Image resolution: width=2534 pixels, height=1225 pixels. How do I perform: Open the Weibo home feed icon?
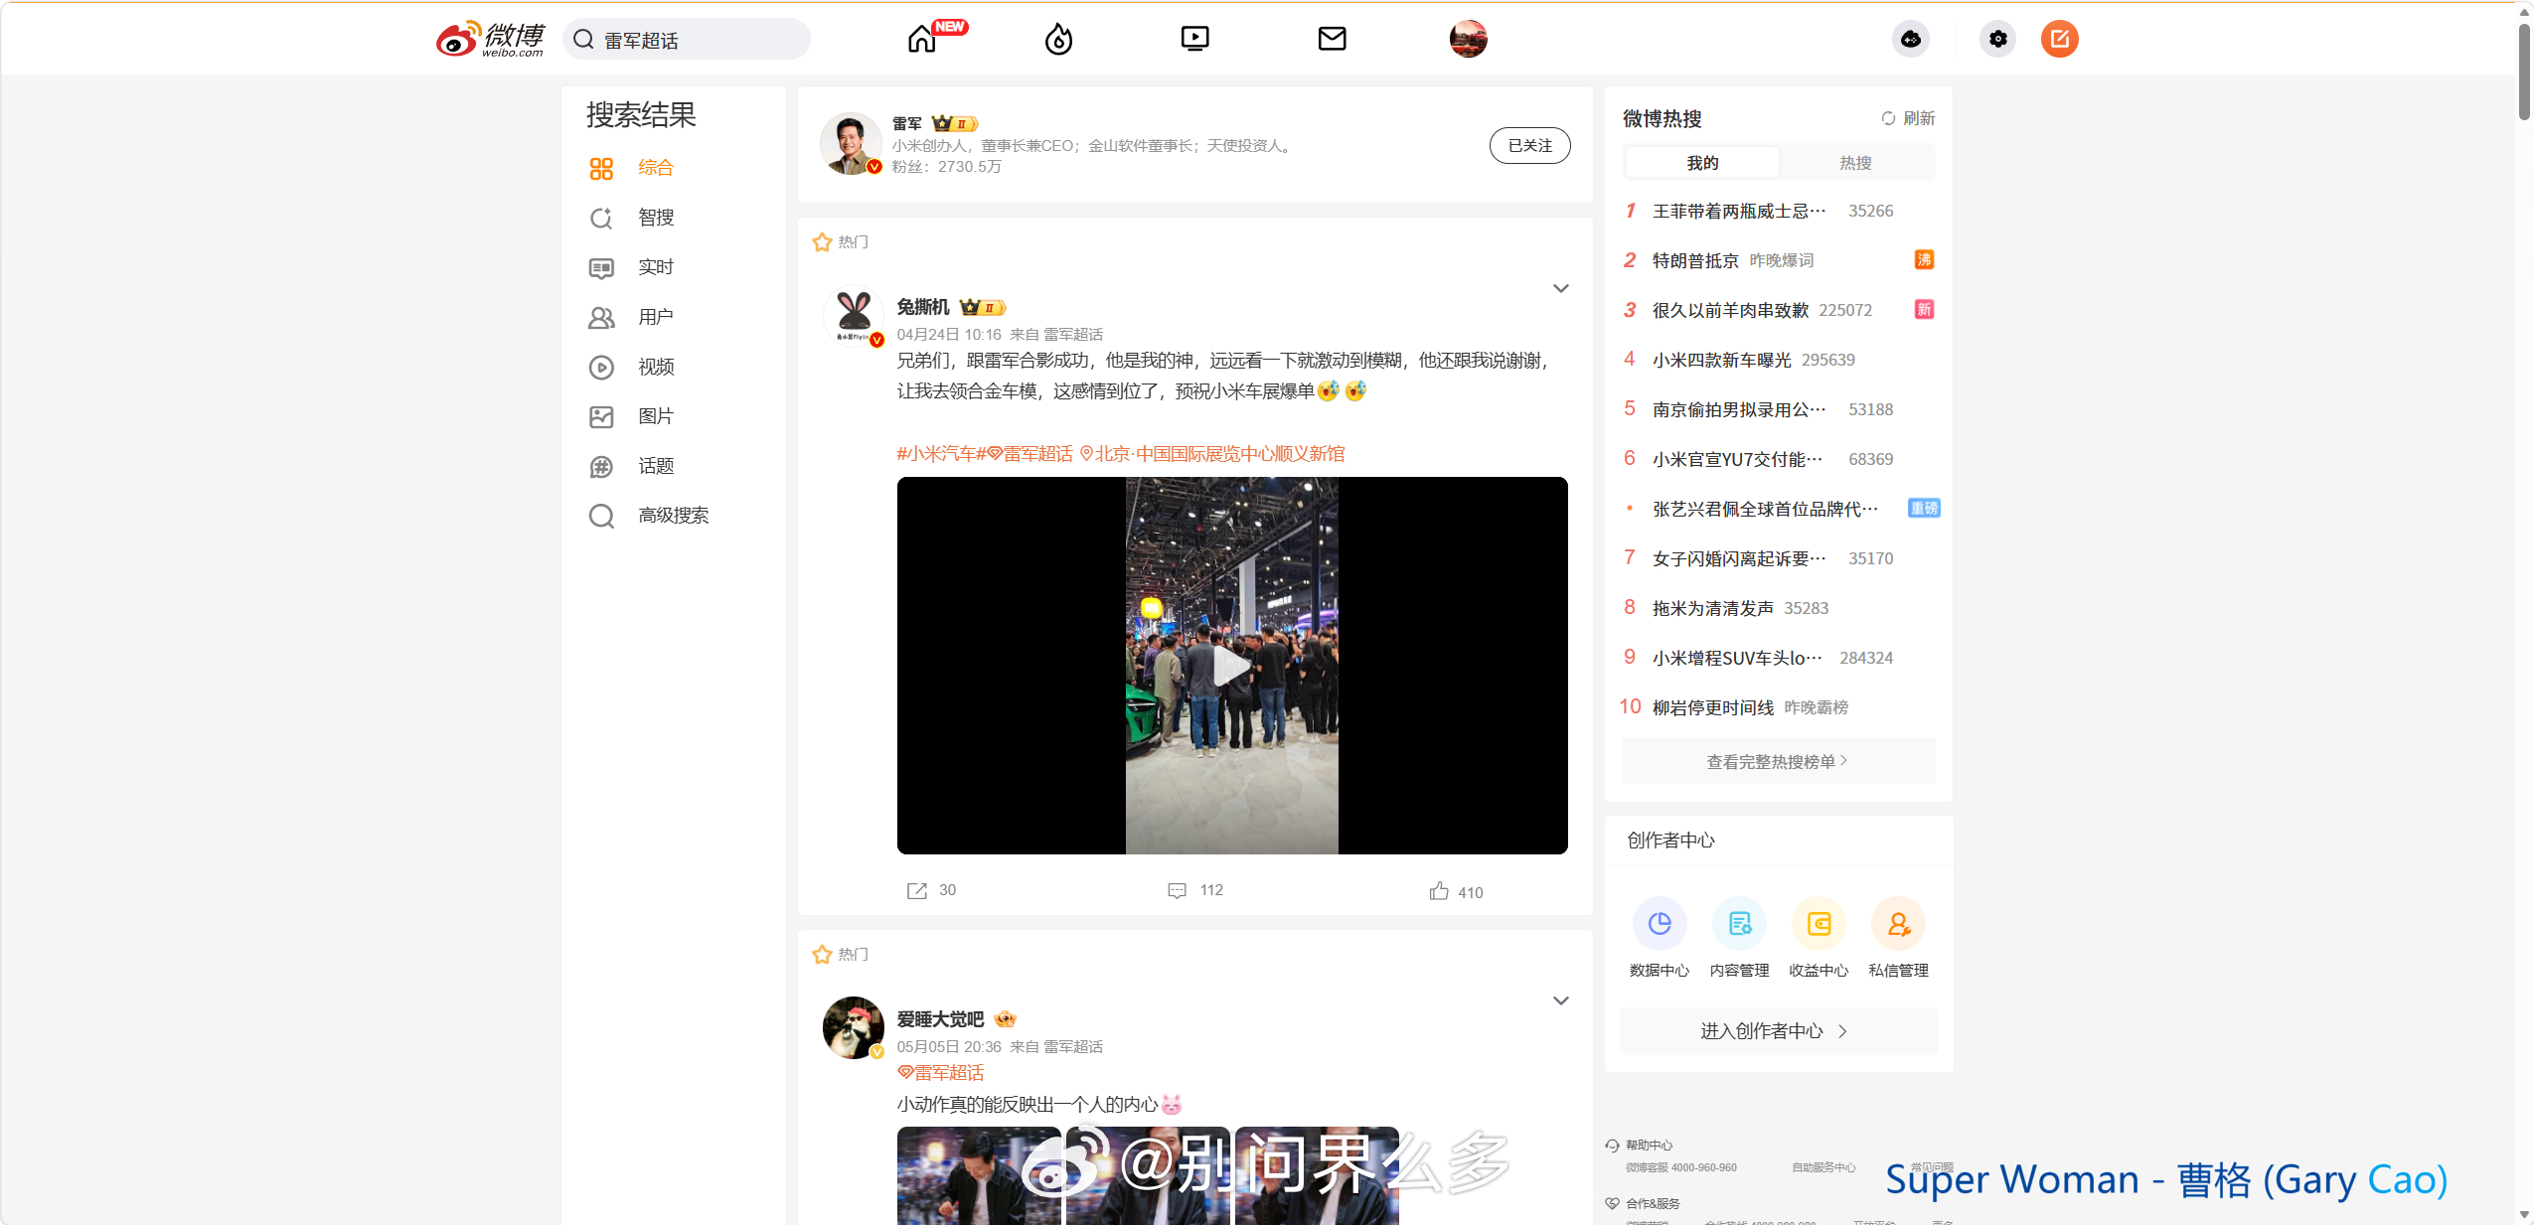922,39
